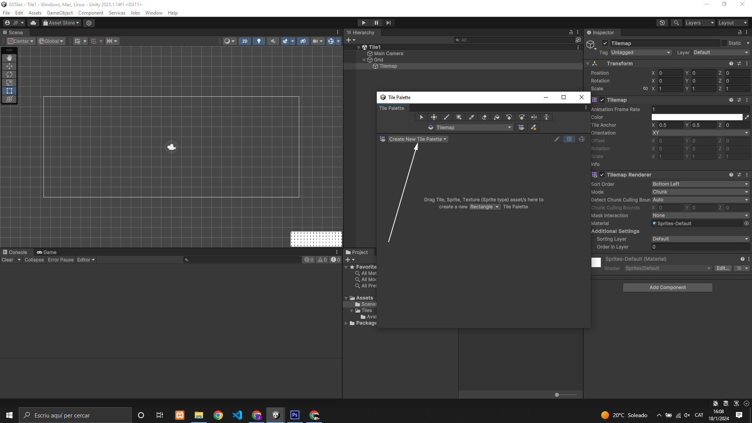Select the Rect tool in Scene toolbar
752x423 pixels.
click(9, 91)
